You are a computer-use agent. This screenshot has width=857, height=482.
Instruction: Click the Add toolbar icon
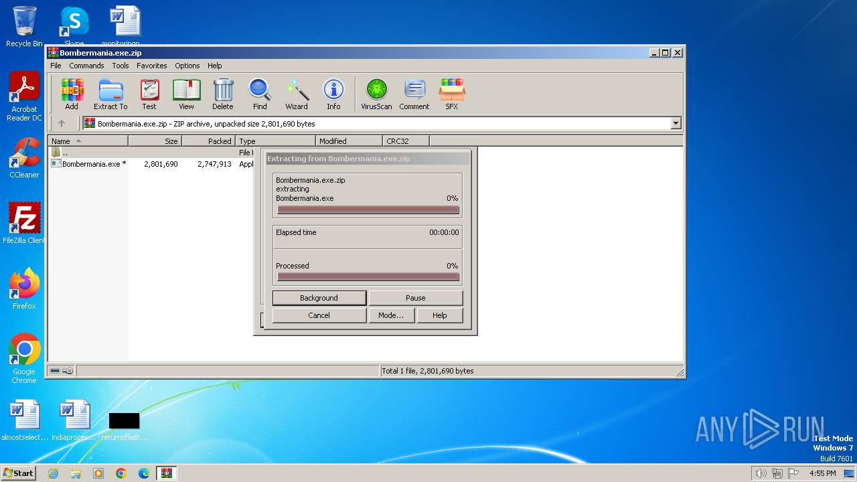tap(72, 94)
